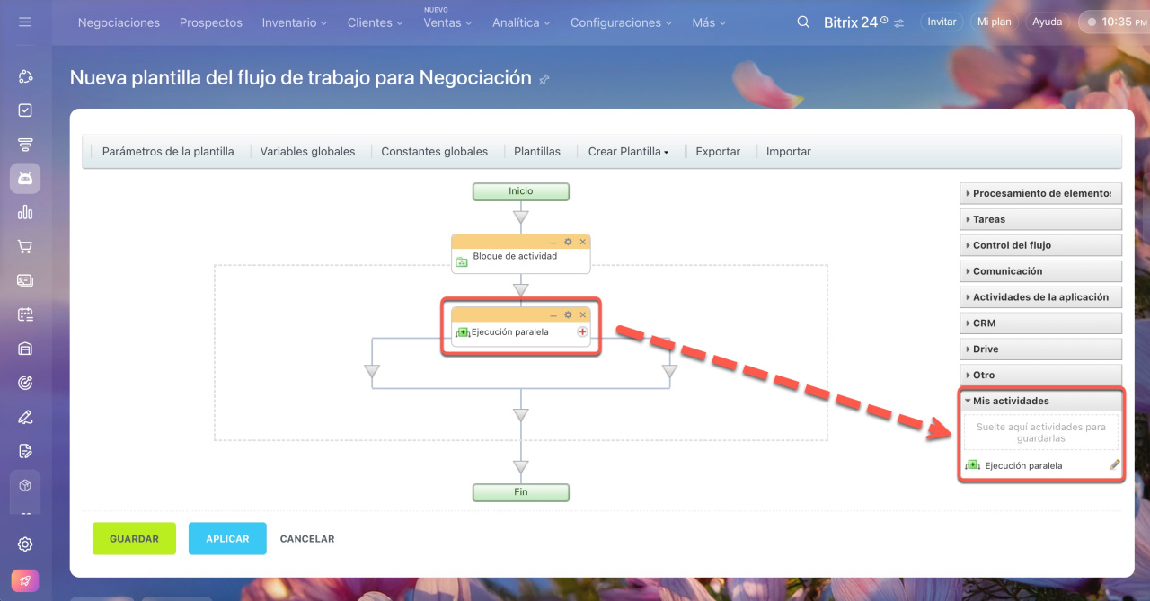Open the hamburger main menu
The width and height of the screenshot is (1150, 601).
(x=25, y=22)
